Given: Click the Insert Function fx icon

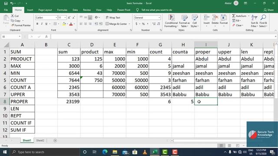Looking at the screenshot, I should point(46,36).
